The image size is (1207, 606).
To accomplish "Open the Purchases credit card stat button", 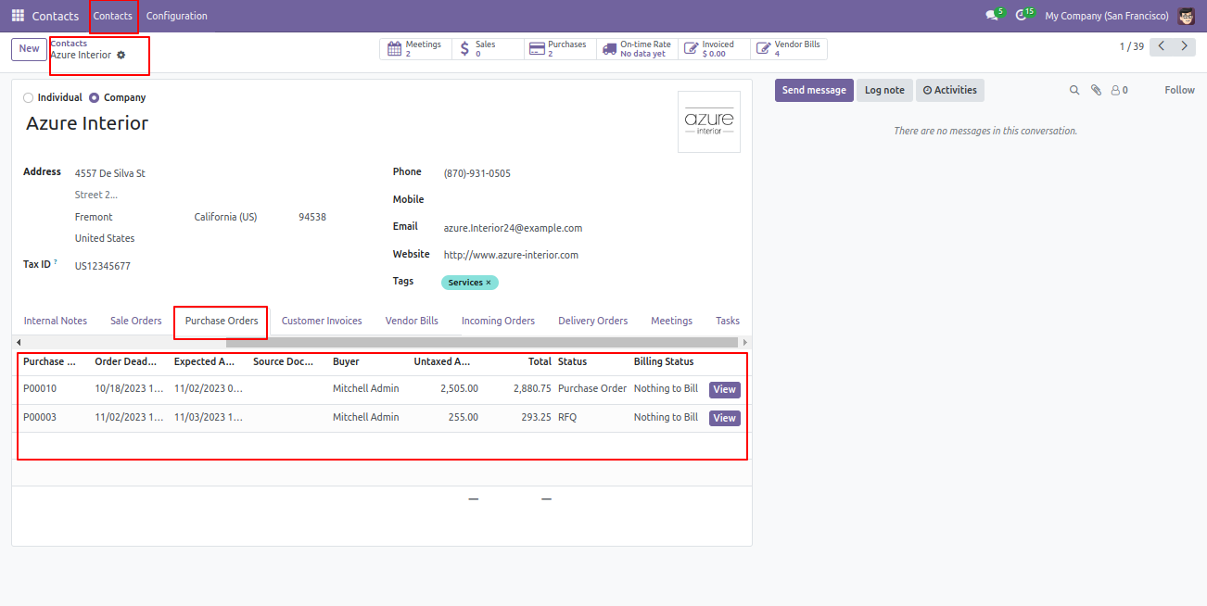I will pos(561,49).
